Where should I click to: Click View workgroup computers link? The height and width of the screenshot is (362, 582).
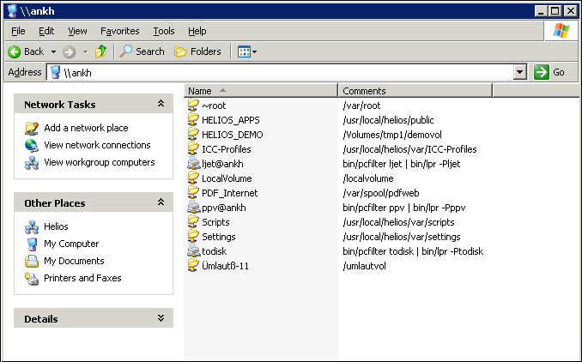click(x=99, y=162)
